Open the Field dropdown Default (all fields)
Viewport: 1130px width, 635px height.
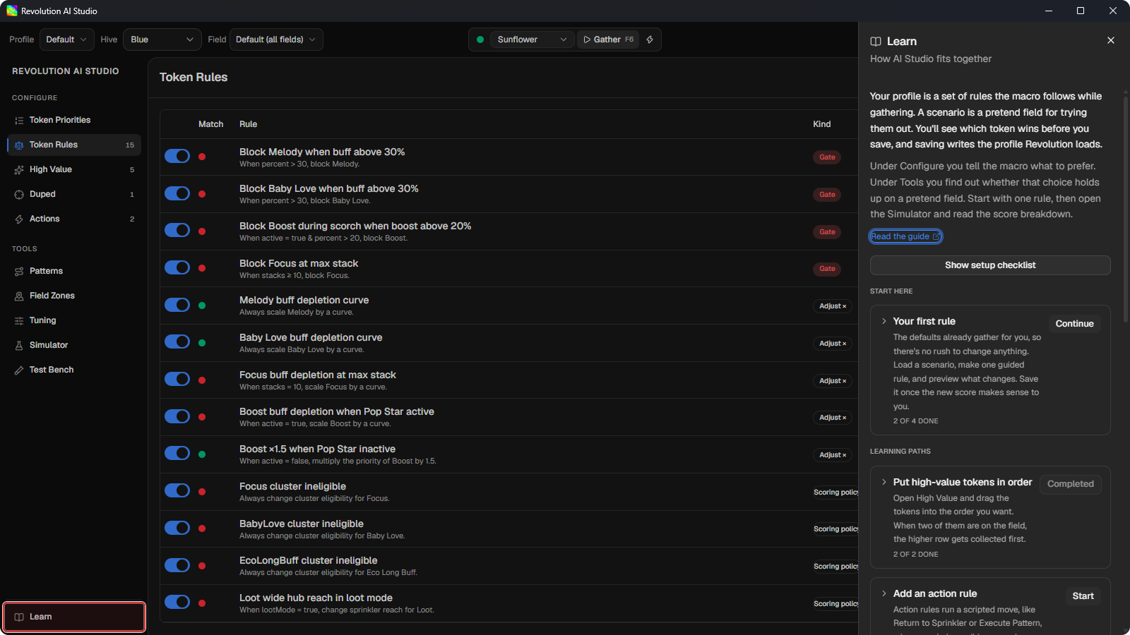point(276,40)
